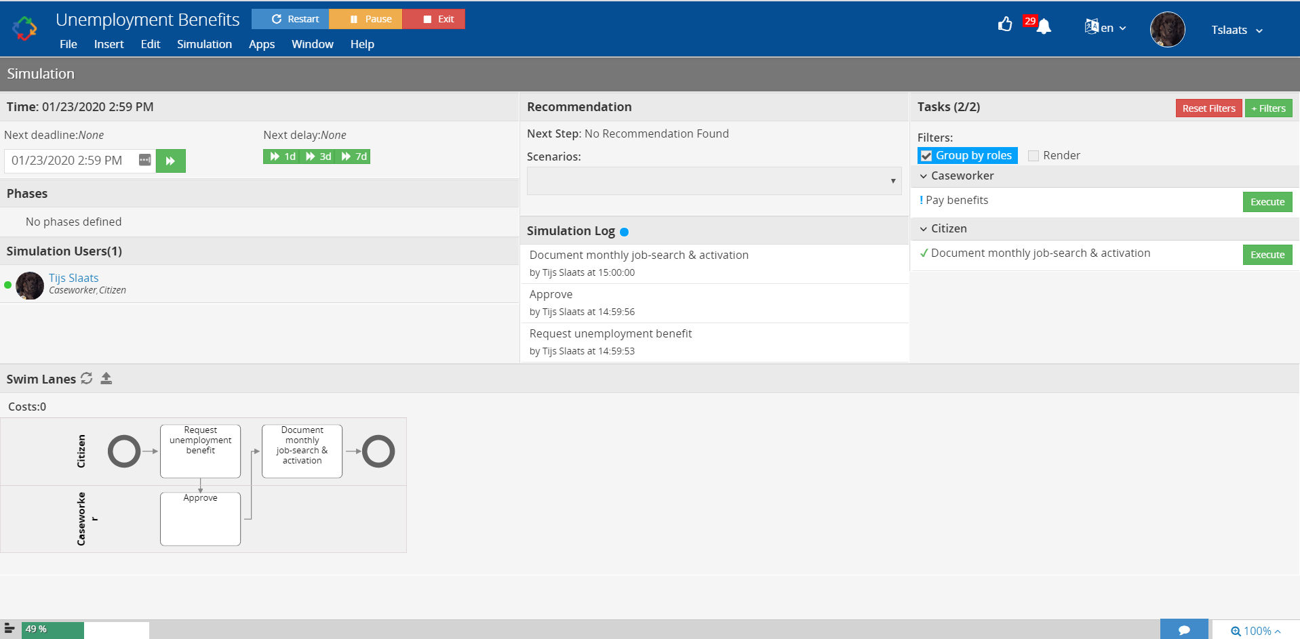The height and width of the screenshot is (639, 1300).
Task: Click the 49 % progress bar
Action: click(85, 630)
